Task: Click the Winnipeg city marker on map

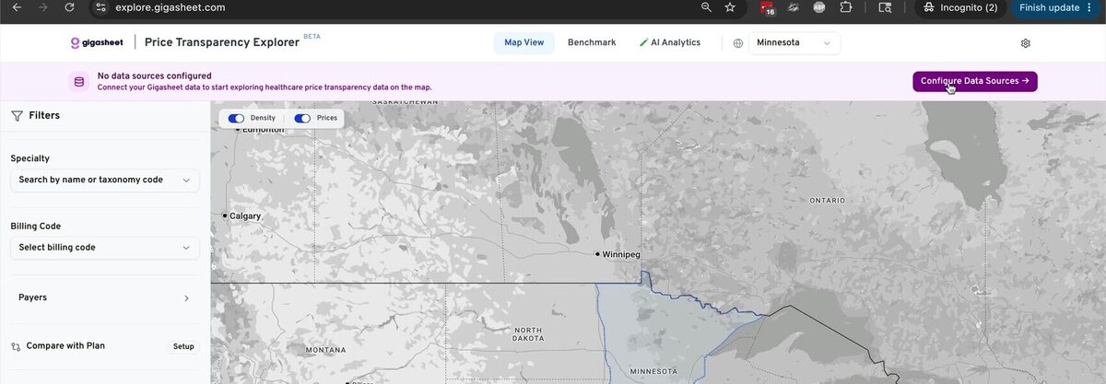Action: pyautogui.click(x=598, y=254)
